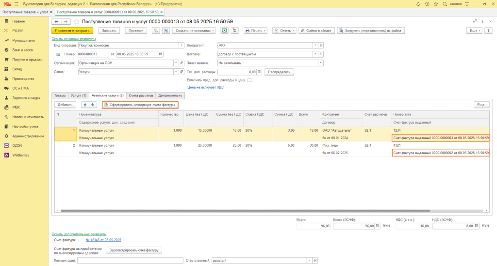This screenshot has width=497, height=266.
Task: Open help question mark button
Action: point(488,31)
